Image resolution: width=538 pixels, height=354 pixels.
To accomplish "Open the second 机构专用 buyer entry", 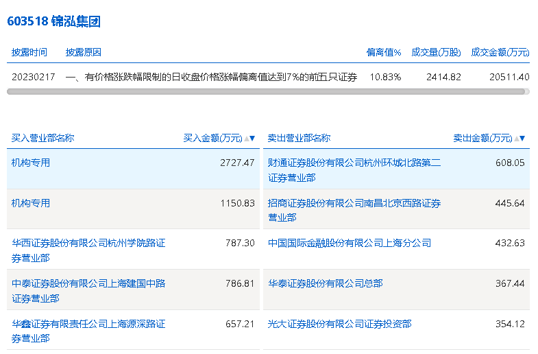I will [31, 203].
